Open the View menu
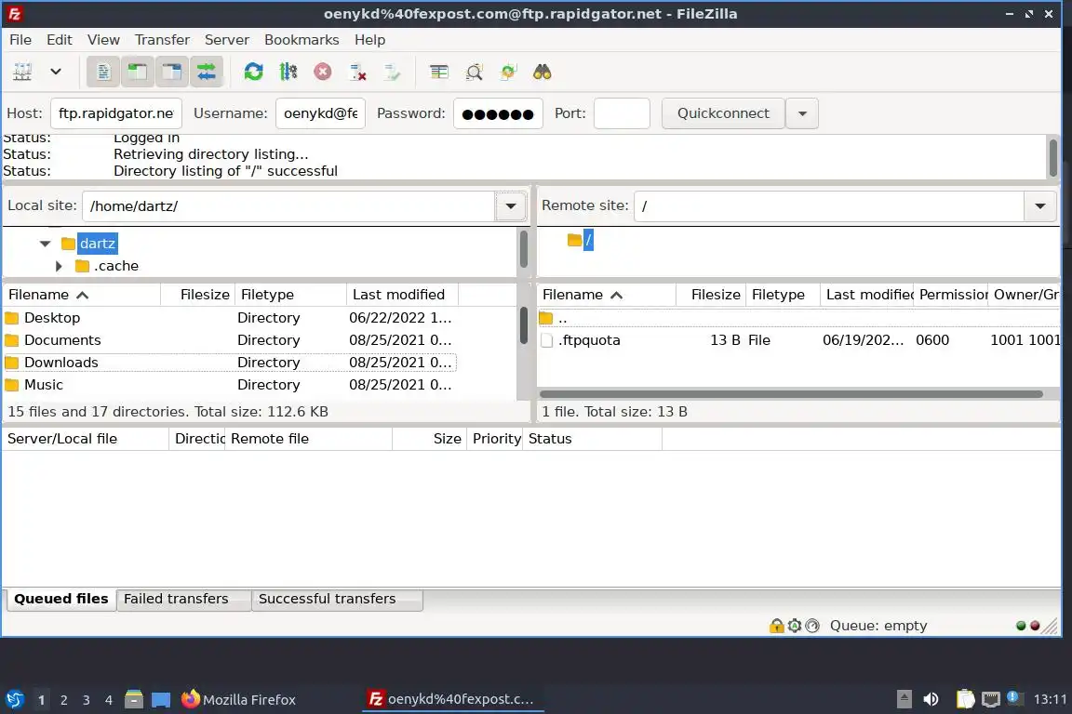This screenshot has height=714, width=1072. point(103,40)
